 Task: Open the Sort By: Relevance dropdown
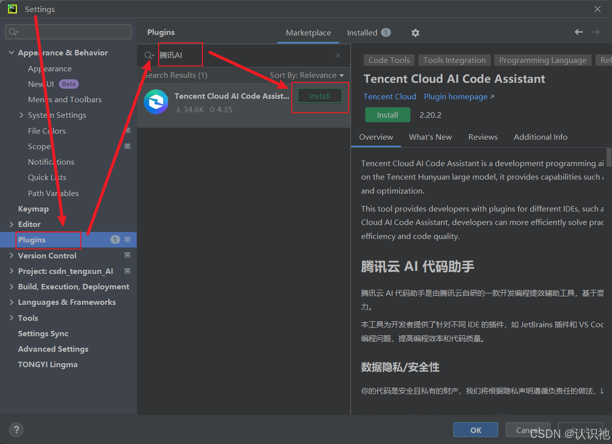tap(307, 75)
